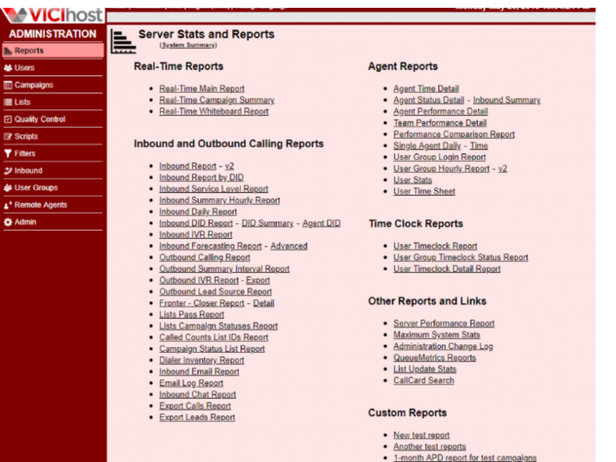Screen dimensions: 616x462
Task: Open the Agent DID link
Action: [322, 223]
